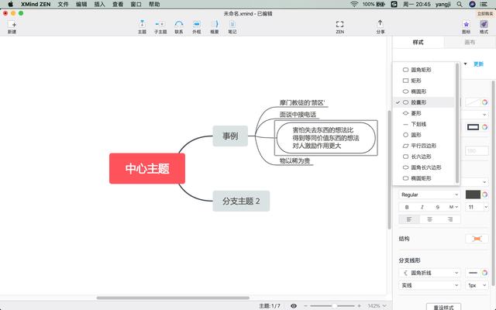Open the 实线 line style dropdown
This screenshot has width=496, height=310.
(429, 285)
